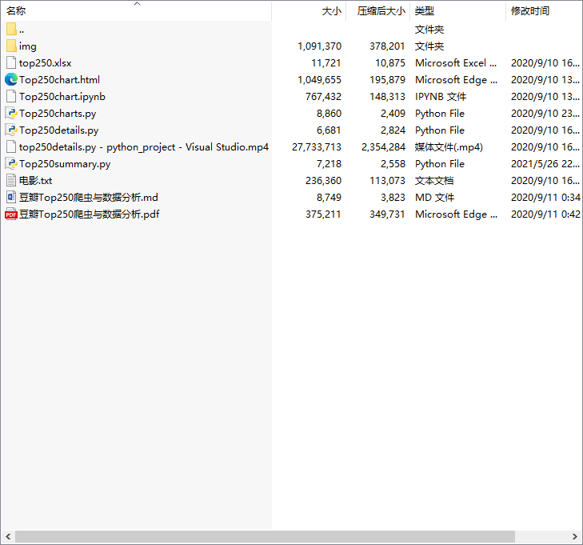The image size is (583, 545).
Task: Click size value 236,360 of 电影.txt
Action: point(323,180)
